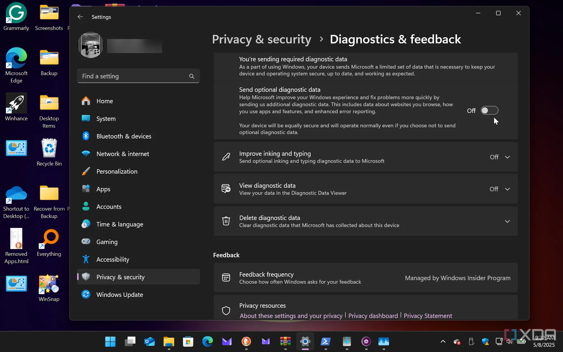Open the Windows Start button
Screen dimensions: 563x352
[x=110, y=341]
